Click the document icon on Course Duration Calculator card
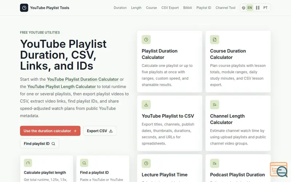The width and height of the screenshot is (291, 182). 215,40
